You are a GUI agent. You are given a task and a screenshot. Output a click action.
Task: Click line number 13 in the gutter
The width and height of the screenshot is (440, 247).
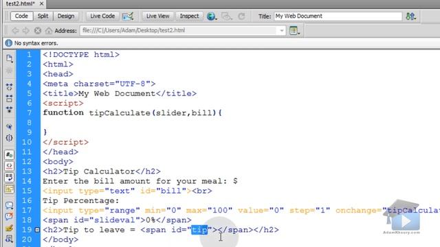pyautogui.click(x=27, y=172)
